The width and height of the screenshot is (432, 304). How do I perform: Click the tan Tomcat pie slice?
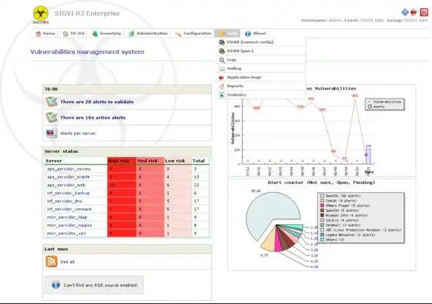pyautogui.click(x=269, y=242)
